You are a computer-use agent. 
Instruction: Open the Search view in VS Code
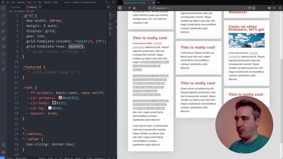(x=3, y=15)
